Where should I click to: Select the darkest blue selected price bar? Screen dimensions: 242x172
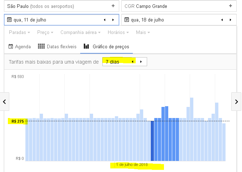coord(152,141)
